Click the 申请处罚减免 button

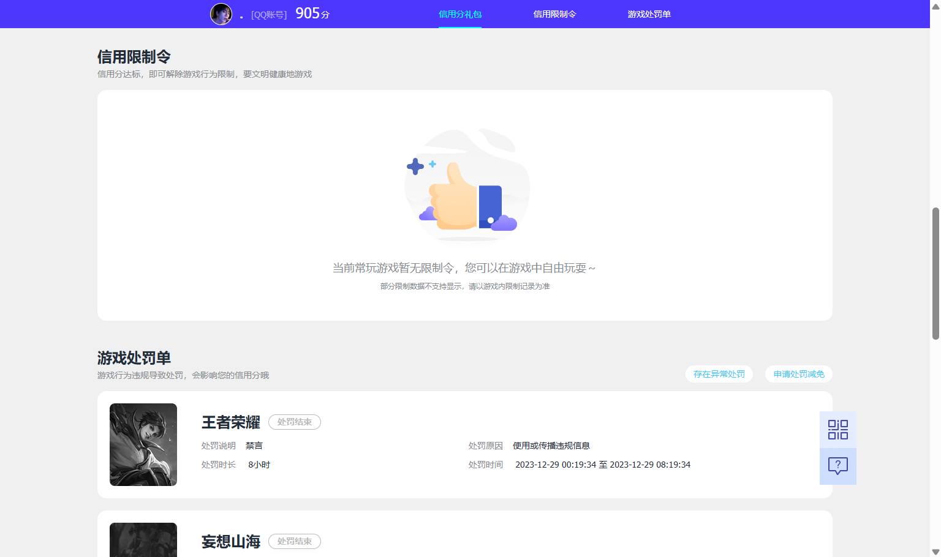798,374
